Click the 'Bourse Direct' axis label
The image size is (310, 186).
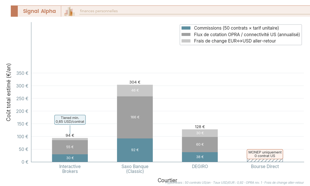click(x=265, y=167)
